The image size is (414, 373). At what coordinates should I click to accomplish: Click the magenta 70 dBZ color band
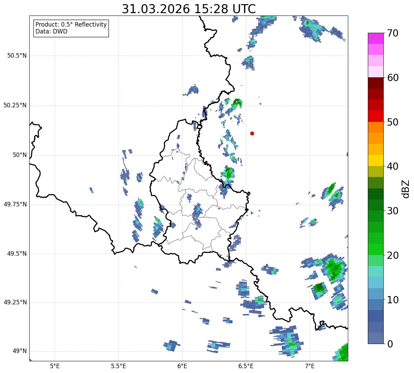coord(375,38)
